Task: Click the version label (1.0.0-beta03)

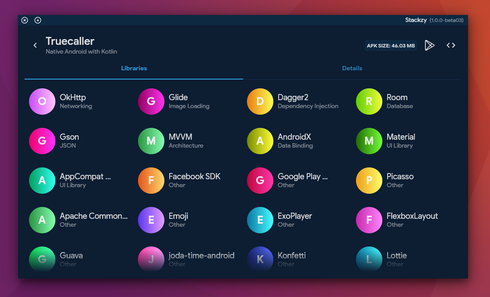Action: tap(446, 20)
